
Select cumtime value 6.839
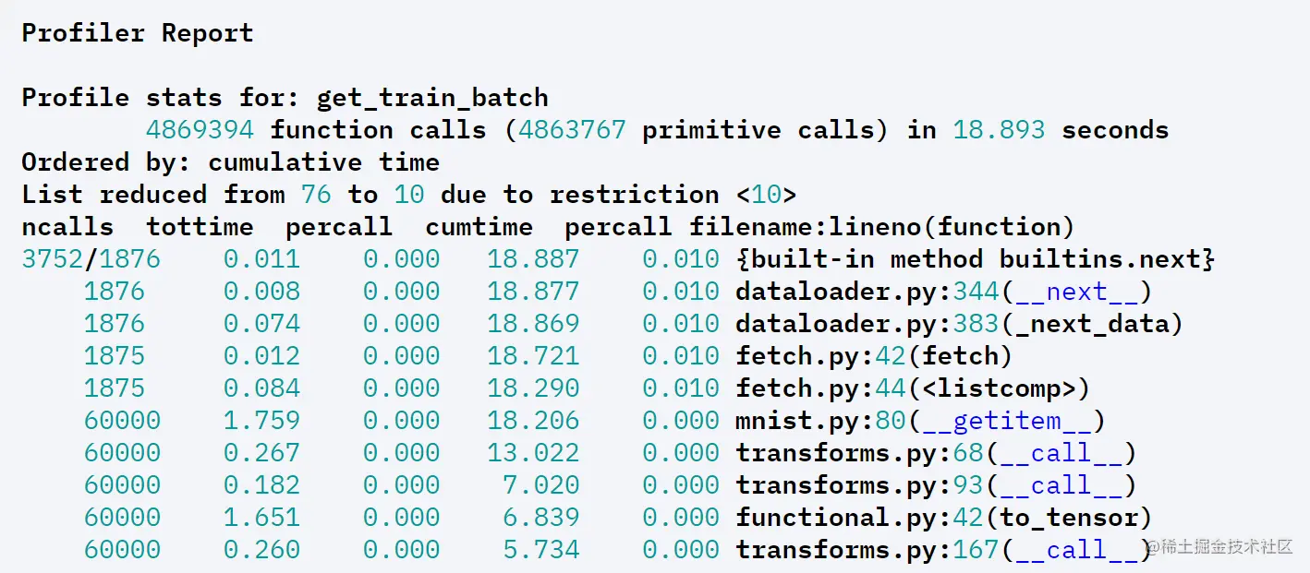tap(541, 518)
